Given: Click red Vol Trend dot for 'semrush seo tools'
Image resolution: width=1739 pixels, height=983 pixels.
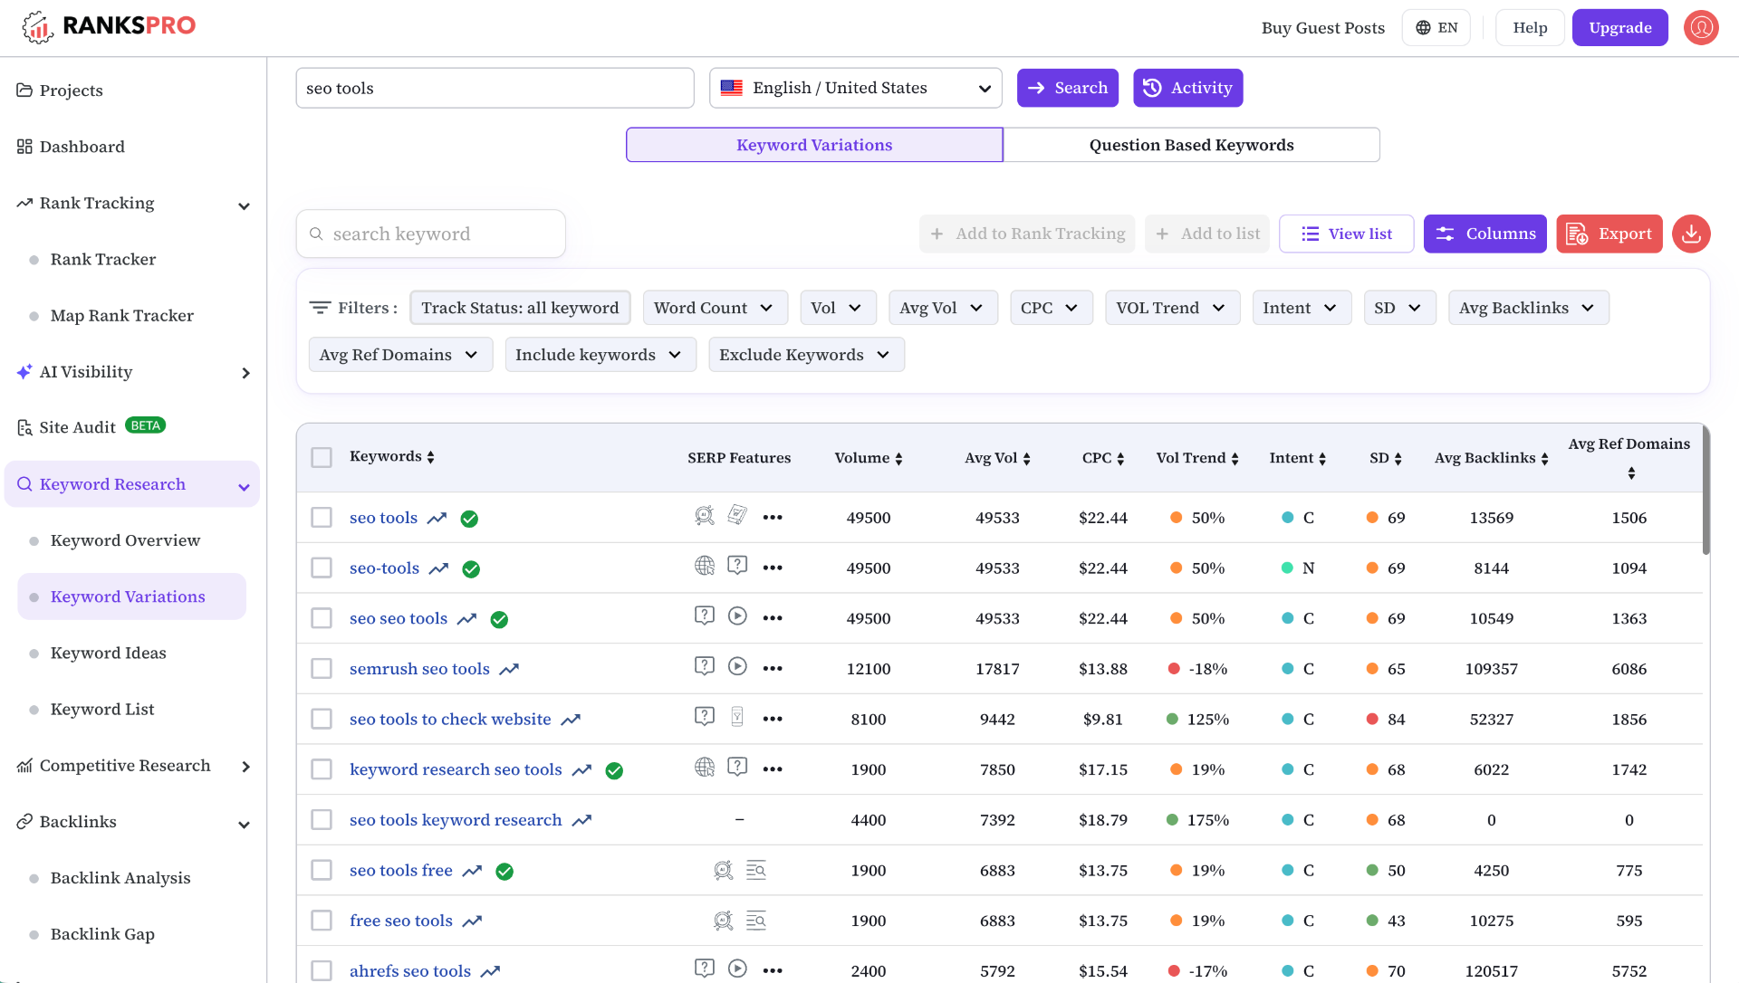Looking at the screenshot, I should click(x=1174, y=669).
